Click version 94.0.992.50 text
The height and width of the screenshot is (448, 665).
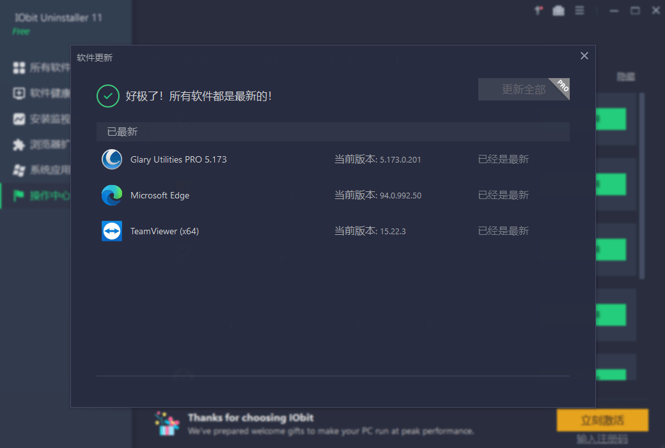[x=400, y=195]
